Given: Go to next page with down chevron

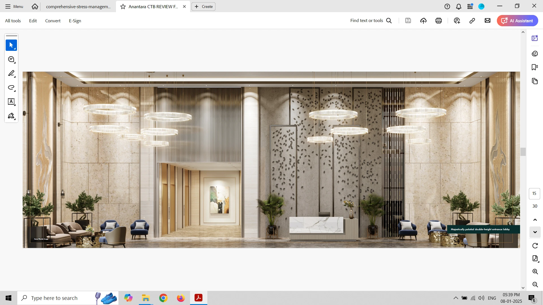Looking at the screenshot, I should (535, 232).
